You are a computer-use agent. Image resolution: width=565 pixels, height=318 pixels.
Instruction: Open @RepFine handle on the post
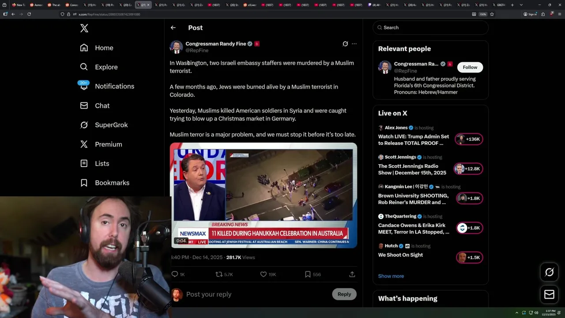[x=197, y=50]
